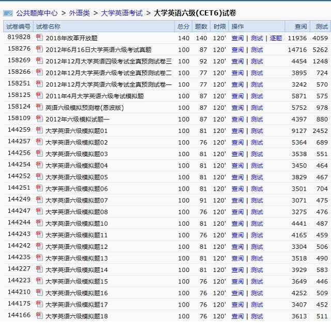Screen dimensions: 331x323
Task: Click the 试卷名称 column header
Action: (48, 26)
